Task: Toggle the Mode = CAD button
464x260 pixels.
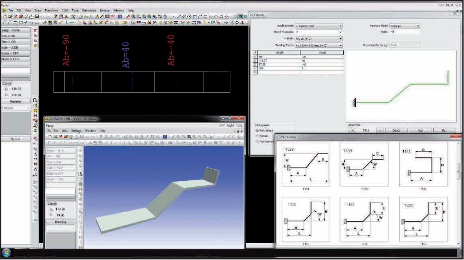Action: click(16, 59)
